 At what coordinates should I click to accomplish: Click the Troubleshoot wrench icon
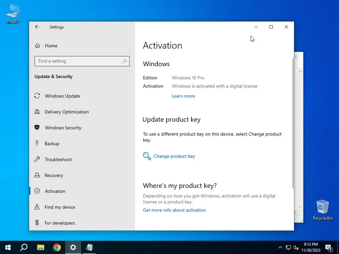tap(37, 159)
